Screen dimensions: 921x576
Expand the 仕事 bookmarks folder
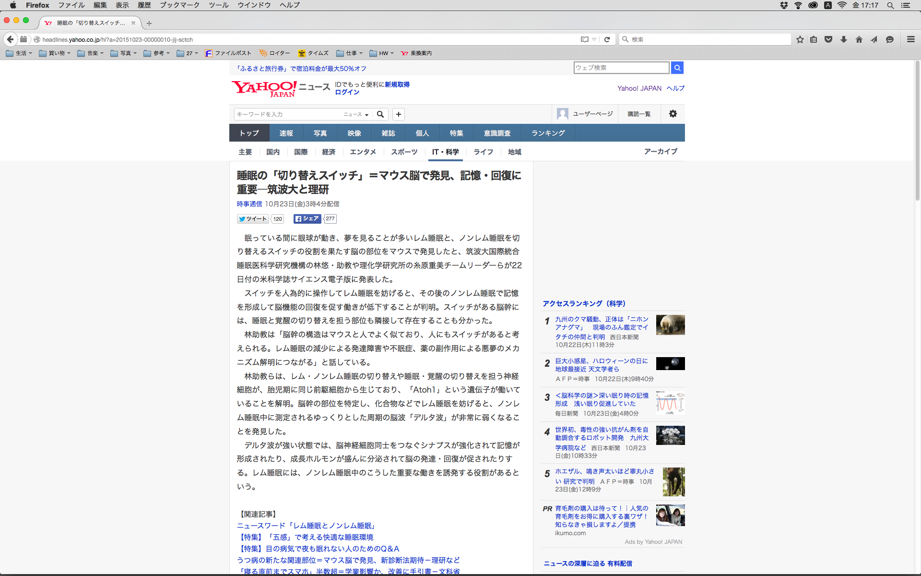(349, 53)
